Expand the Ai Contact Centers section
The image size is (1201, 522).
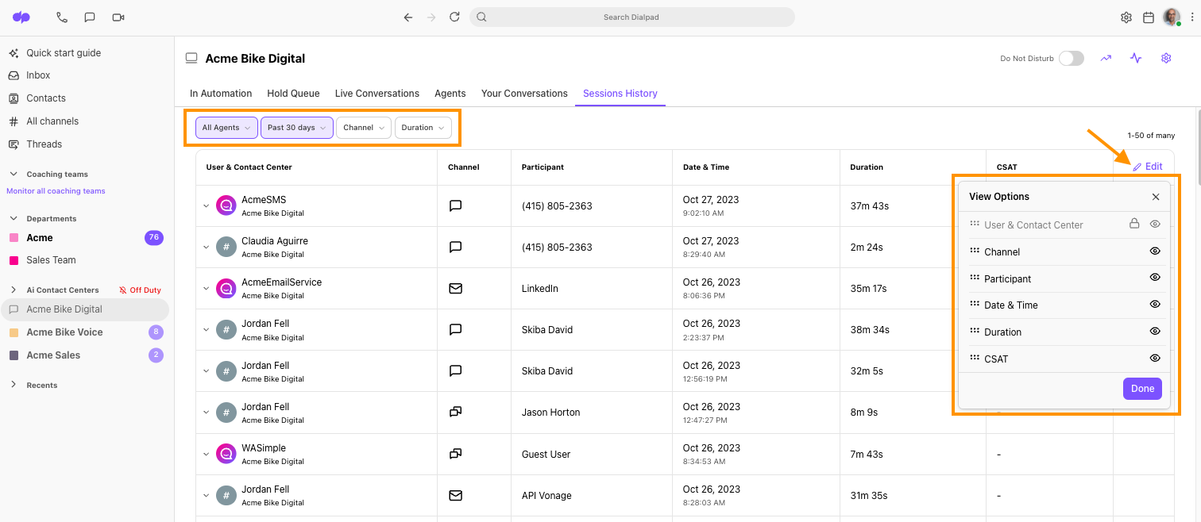(14, 290)
